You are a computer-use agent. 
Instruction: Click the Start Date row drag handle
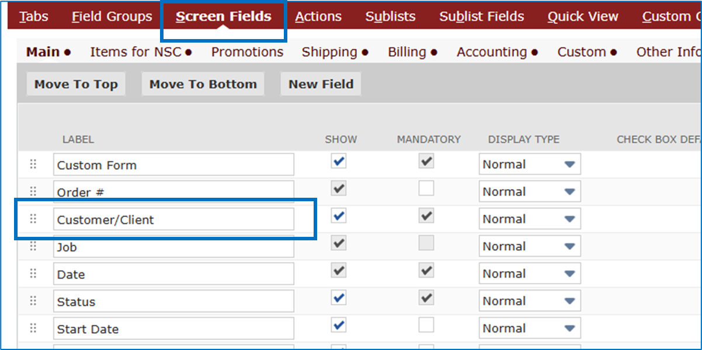(x=33, y=328)
